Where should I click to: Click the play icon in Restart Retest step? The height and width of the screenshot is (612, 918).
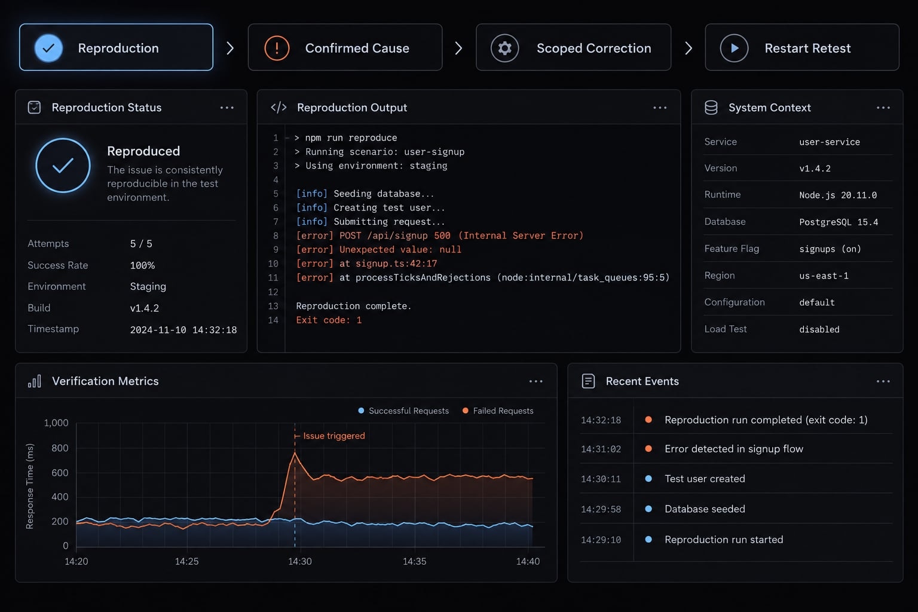click(x=735, y=48)
